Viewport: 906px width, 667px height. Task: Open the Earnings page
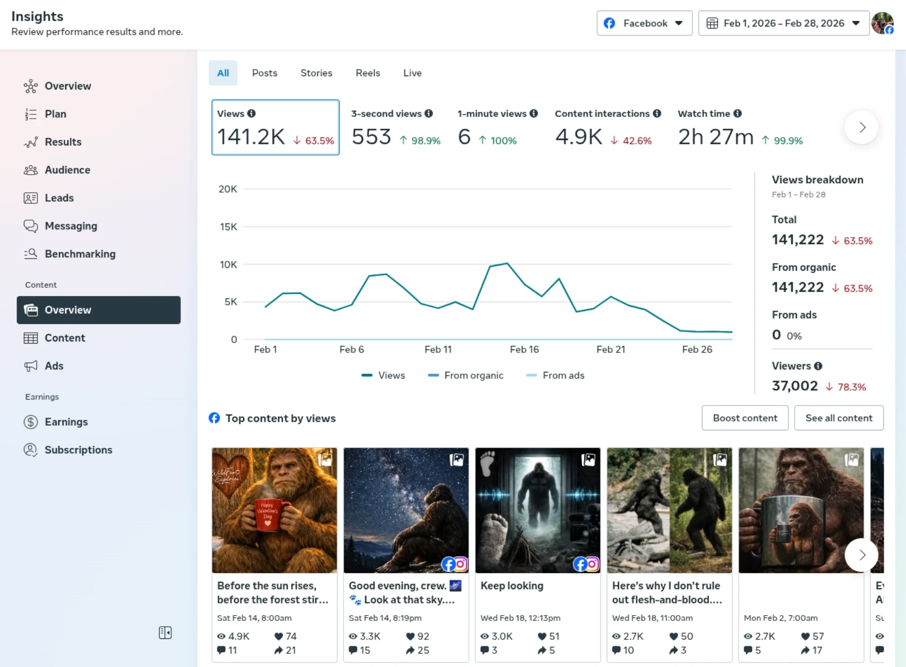click(x=66, y=422)
